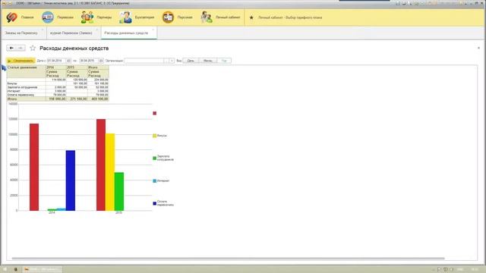Screen dimensions: 486x273
Task: Select the Бонусы table row label
Action: click(26, 83)
